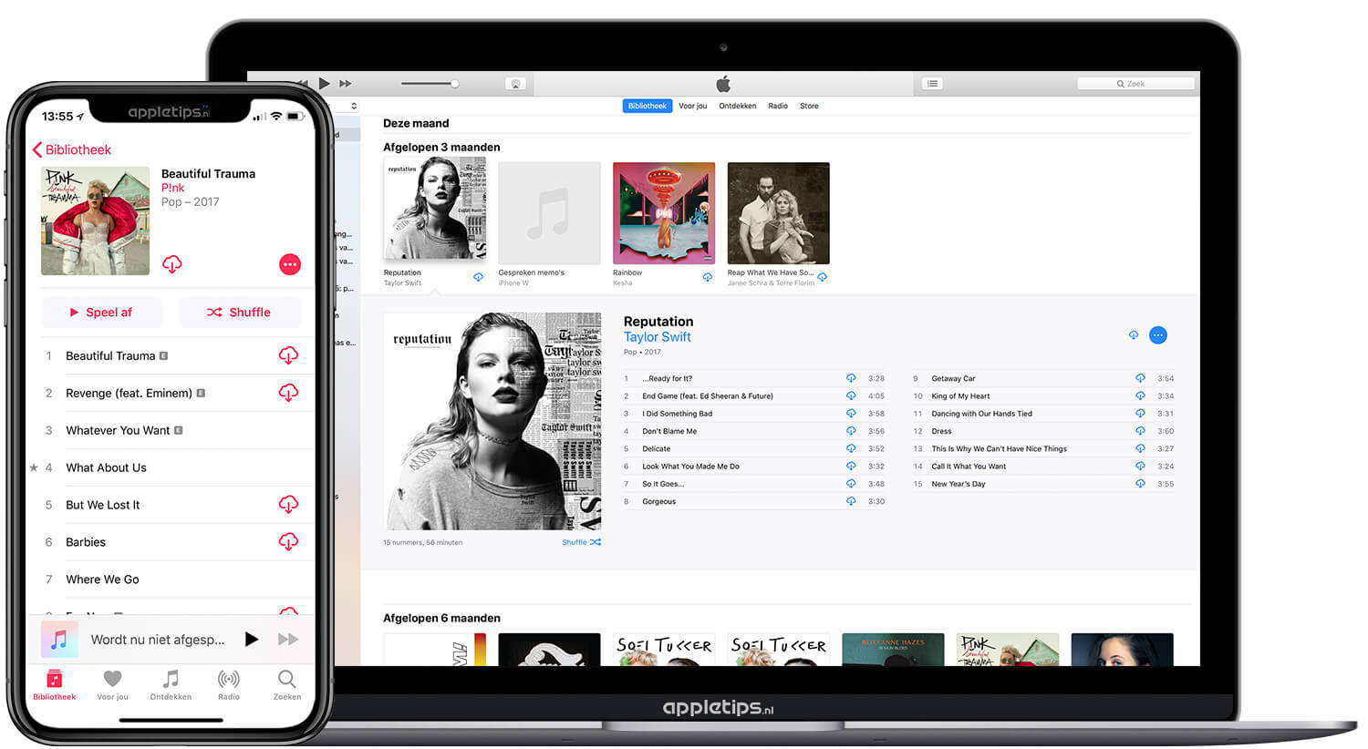This screenshot has width=1368, height=749.
Task: Open the blue more-options button for Reputation
Action: (x=1158, y=335)
